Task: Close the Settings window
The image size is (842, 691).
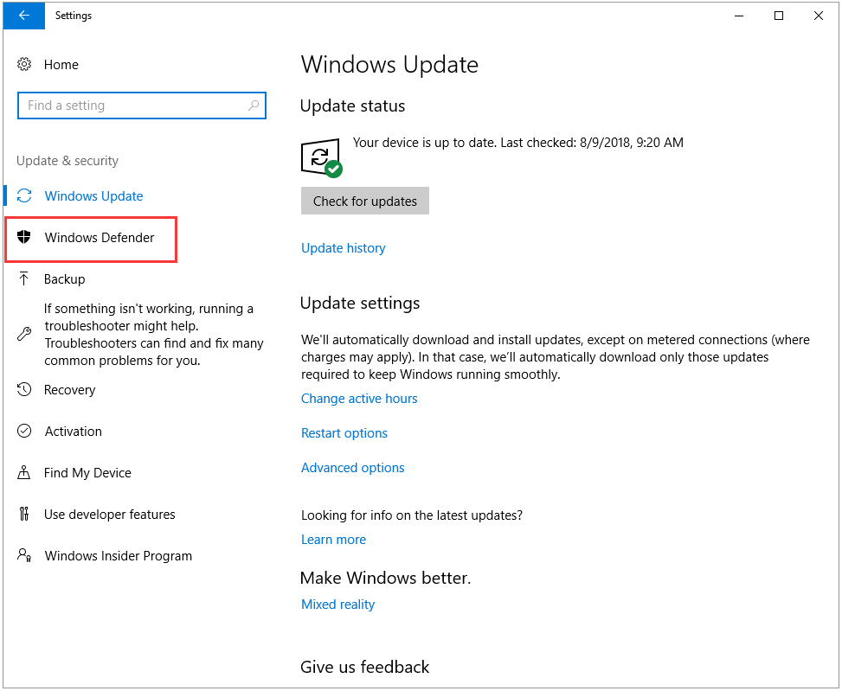Action: [819, 16]
